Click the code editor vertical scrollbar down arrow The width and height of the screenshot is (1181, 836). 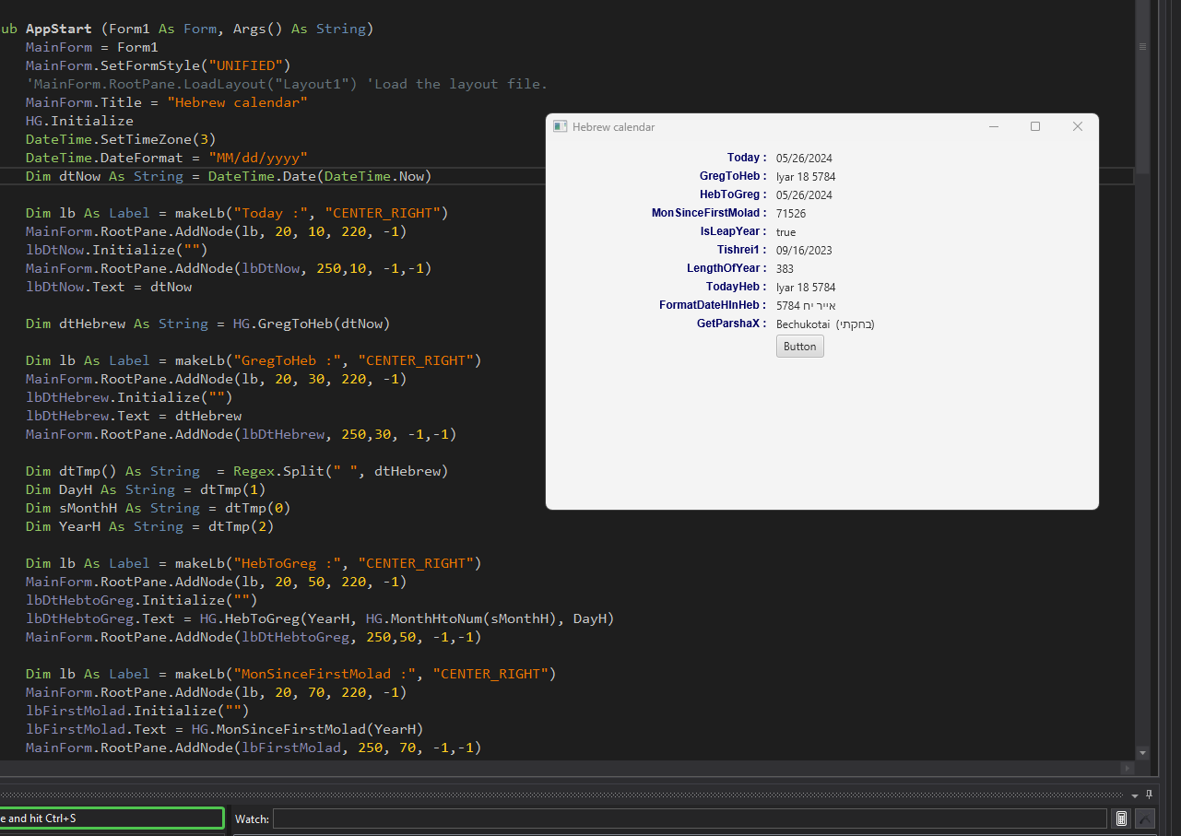pos(1143,753)
